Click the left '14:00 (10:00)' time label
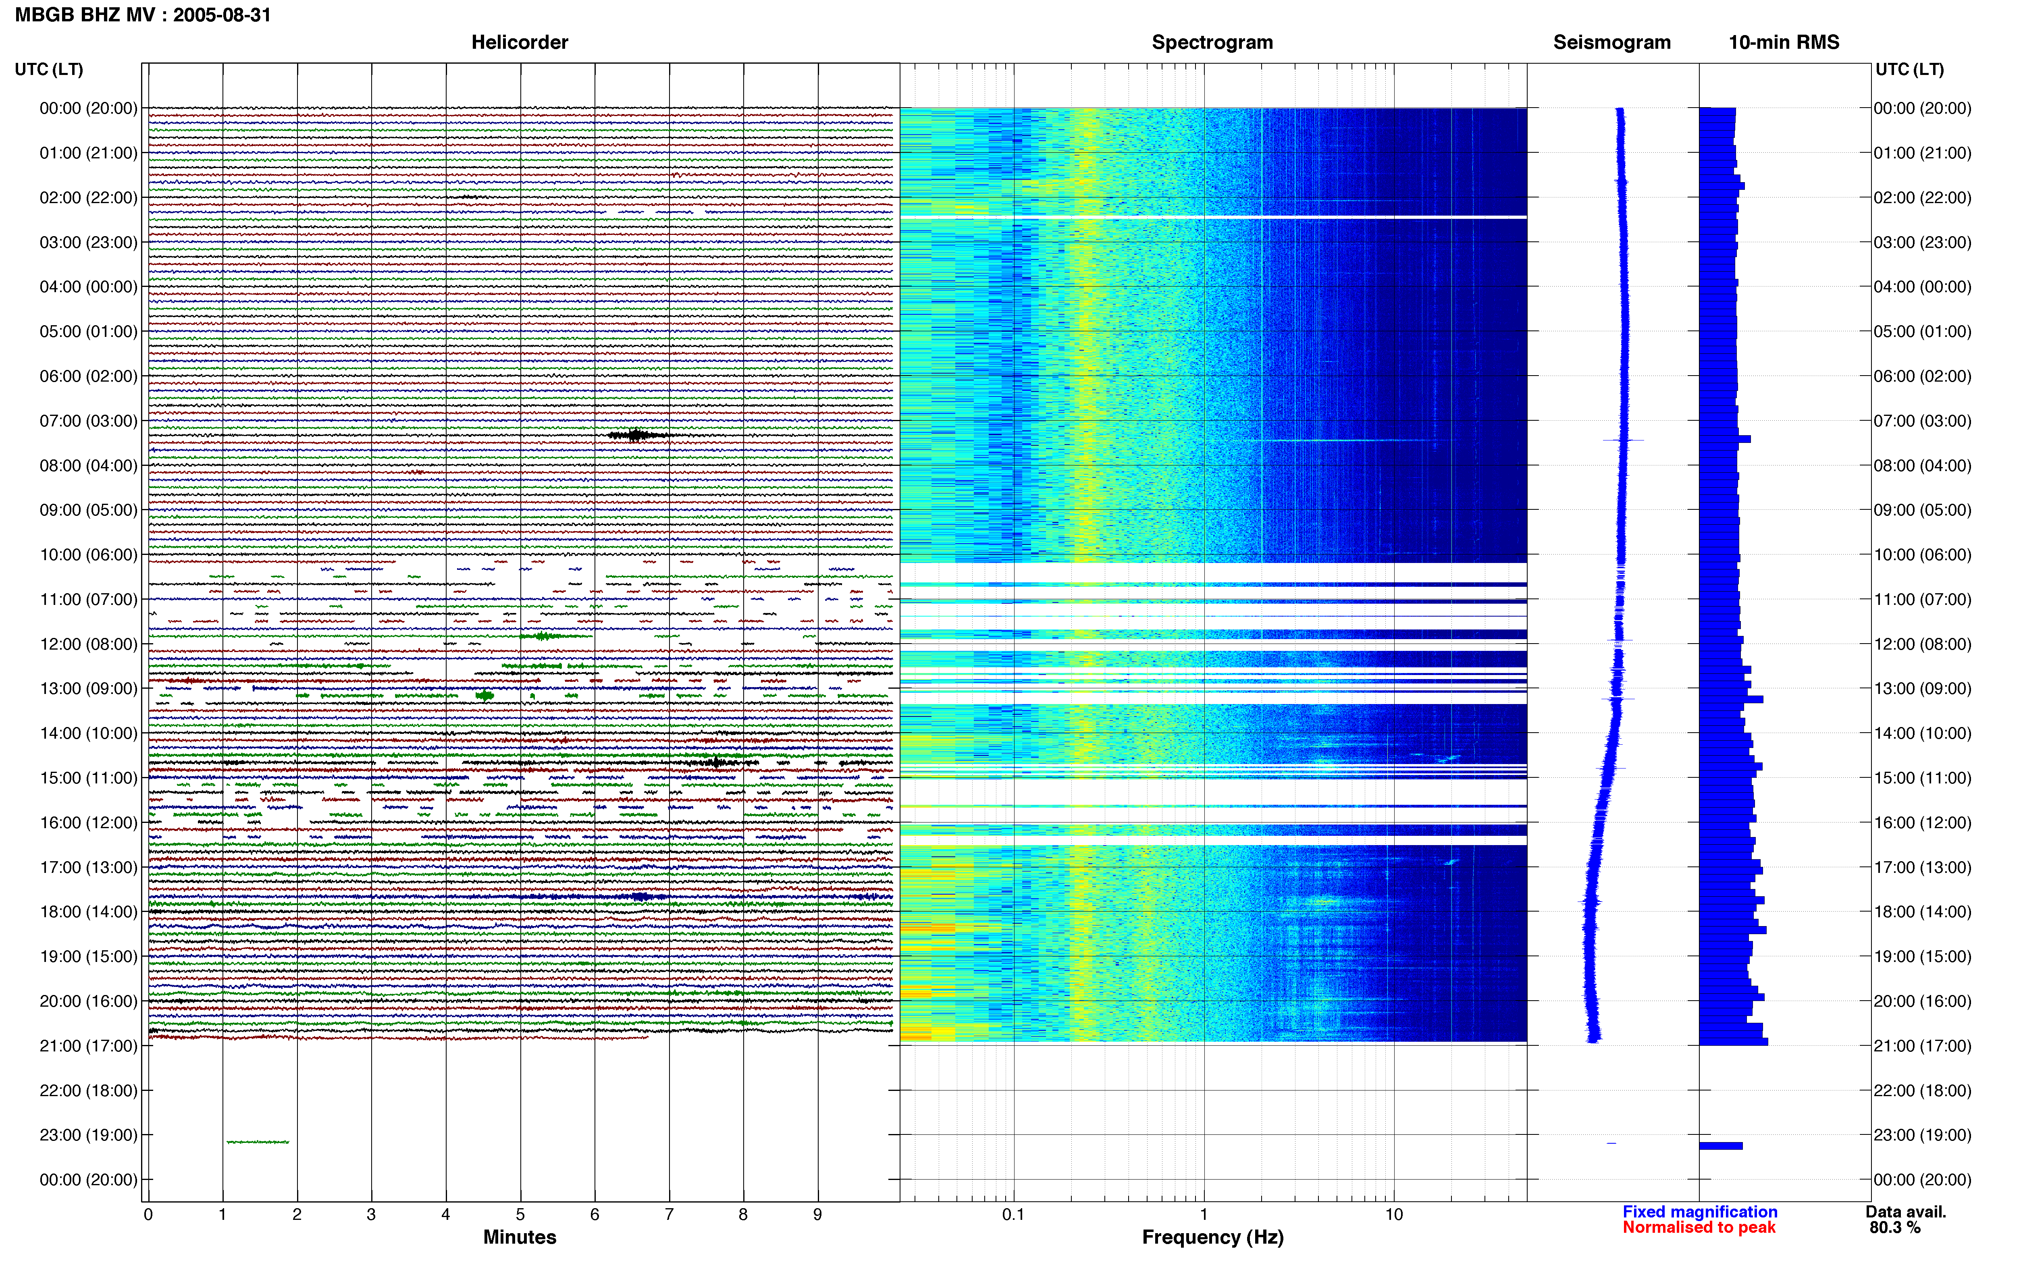This screenshot has width=2023, height=1265. point(89,733)
